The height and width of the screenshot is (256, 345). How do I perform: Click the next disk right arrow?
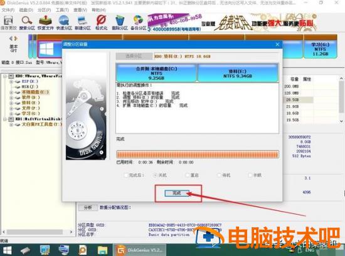(x=16, y=38)
